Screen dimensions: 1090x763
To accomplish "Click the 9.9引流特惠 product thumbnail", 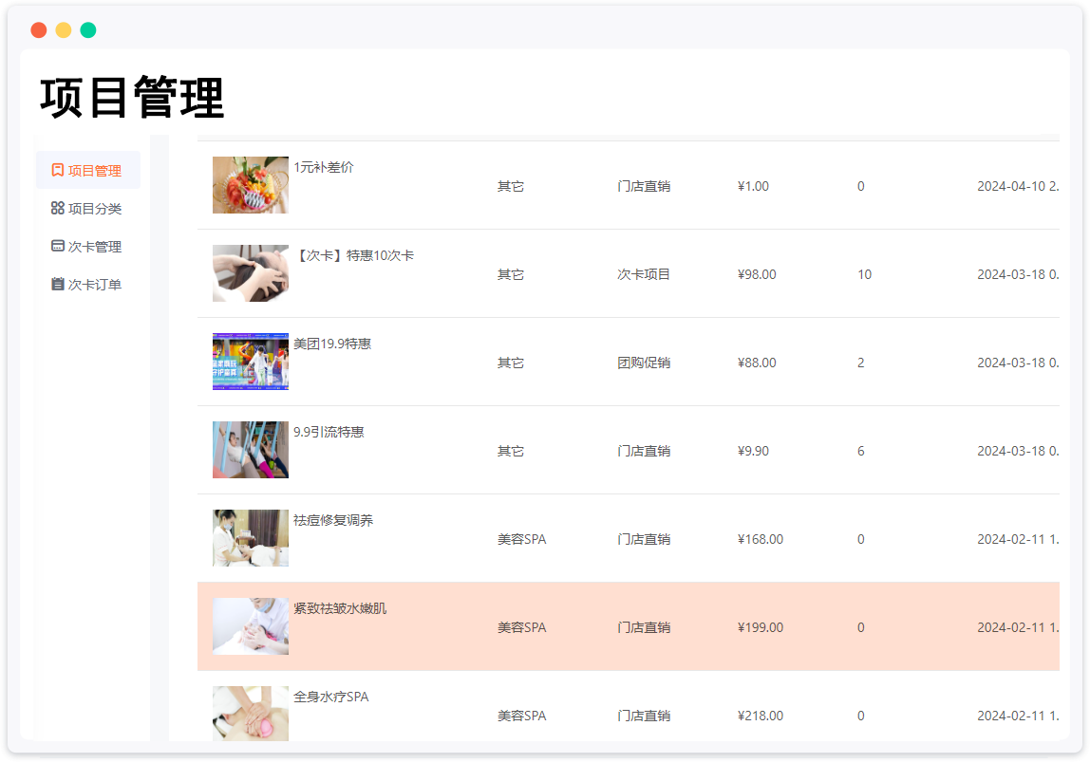I will tap(251, 450).
